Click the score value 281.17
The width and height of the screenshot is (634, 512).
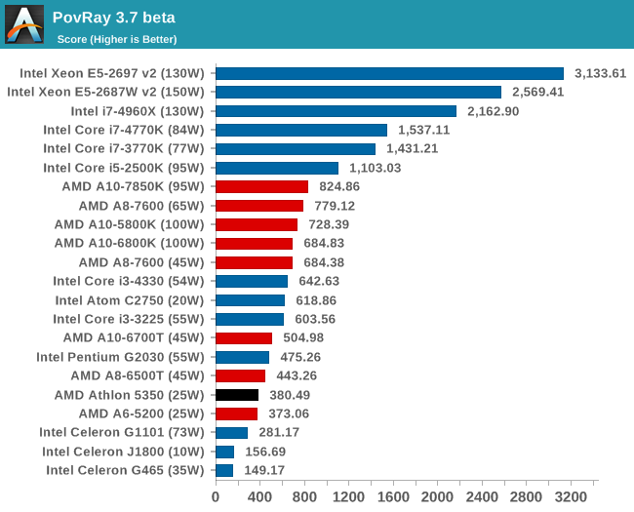tap(279, 432)
